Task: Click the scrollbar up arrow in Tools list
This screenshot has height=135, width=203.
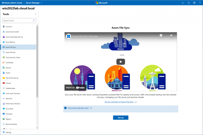Action: (37, 25)
